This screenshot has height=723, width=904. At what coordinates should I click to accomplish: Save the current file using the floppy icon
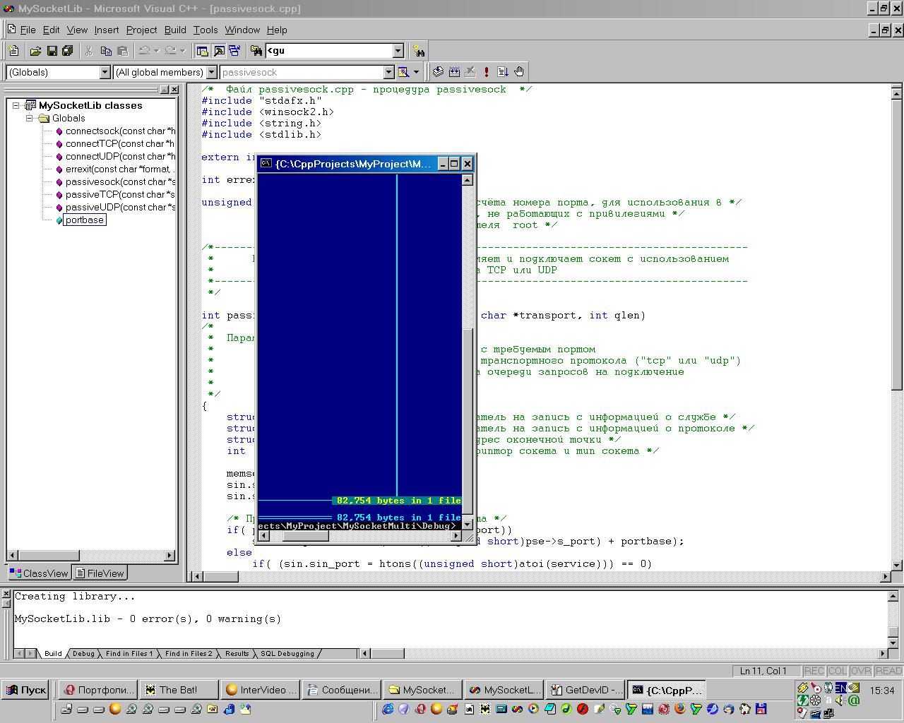tap(52, 51)
